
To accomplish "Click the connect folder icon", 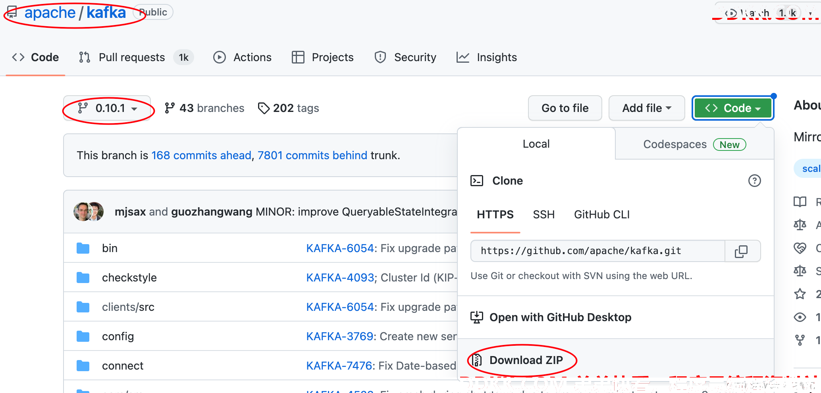I will coord(83,366).
